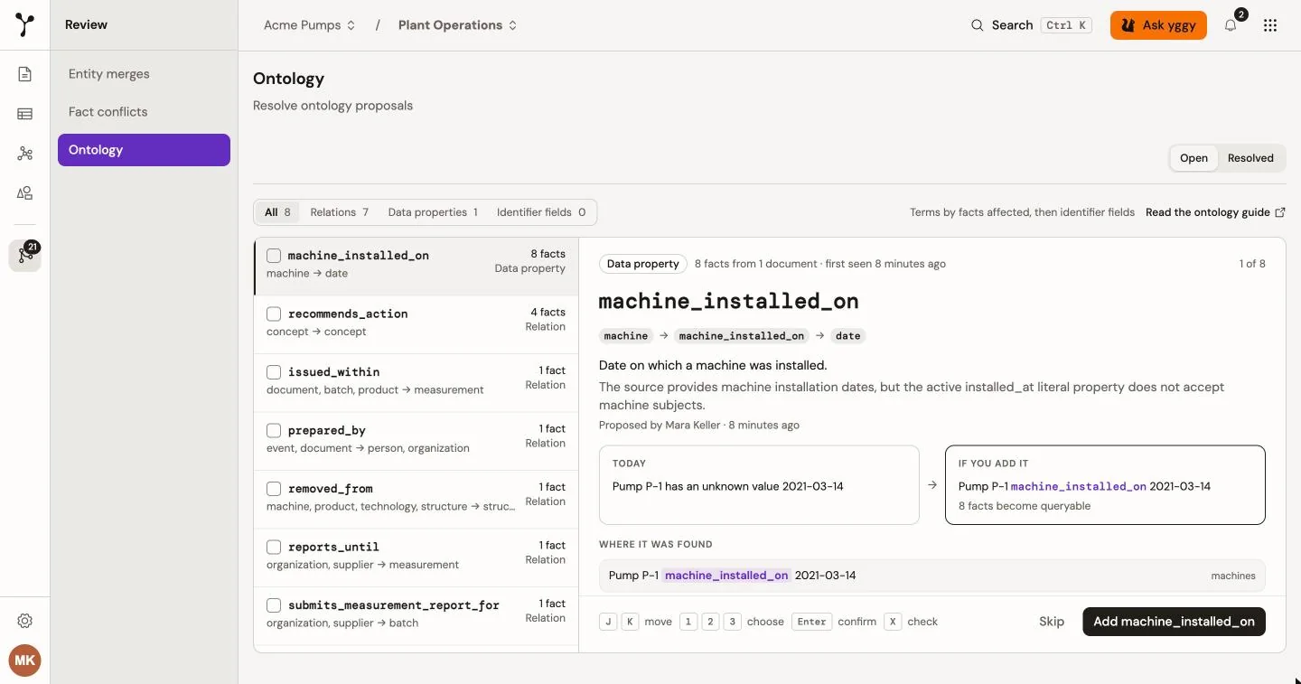Select the Data properties 1 tab
1301x684 pixels.
click(x=433, y=212)
